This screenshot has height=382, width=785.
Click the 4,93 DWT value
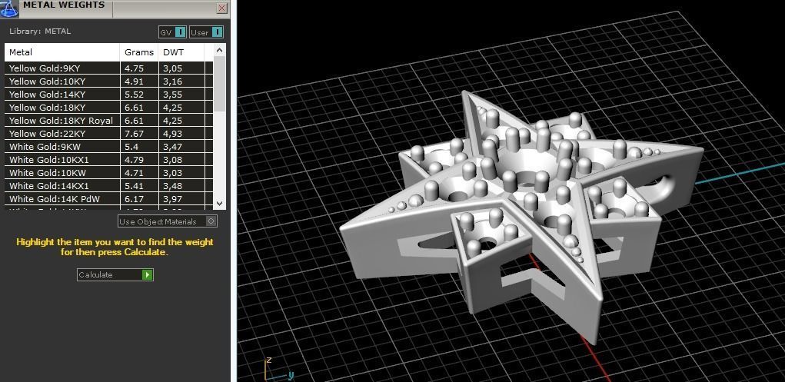tap(173, 134)
